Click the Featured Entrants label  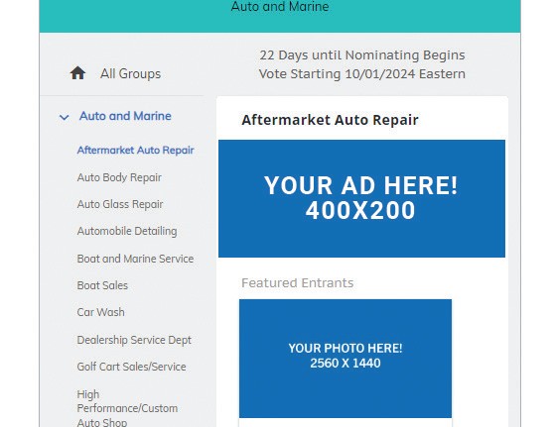pyautogui.click(x=297, y=283)
